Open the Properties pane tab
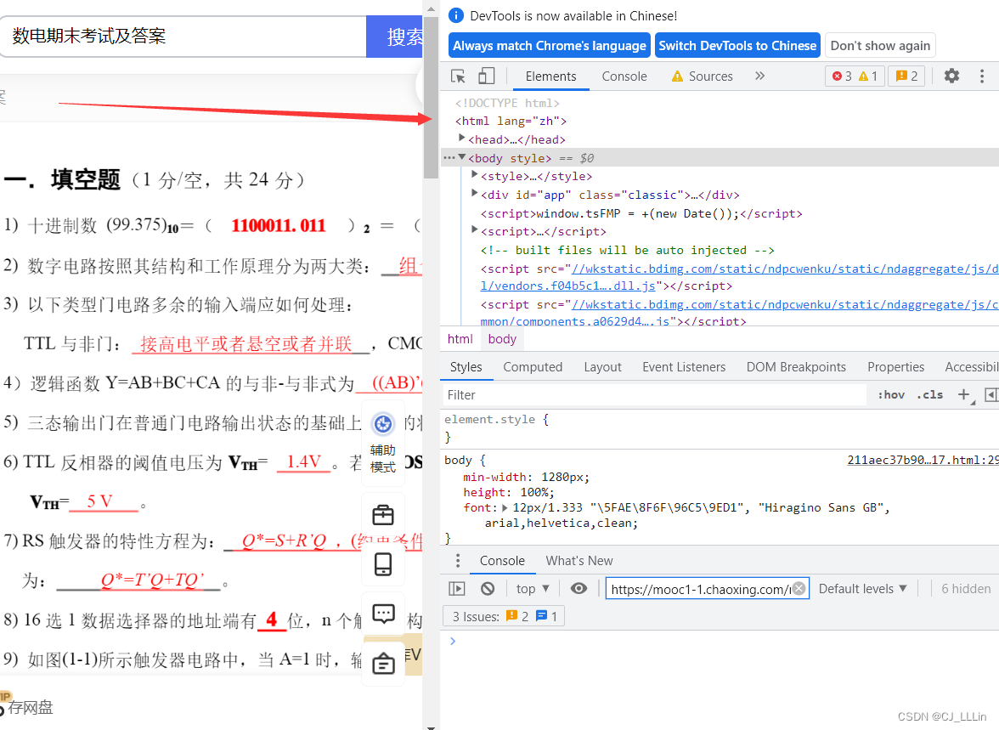The image size is (999, 730). click(x=895, y=366)
